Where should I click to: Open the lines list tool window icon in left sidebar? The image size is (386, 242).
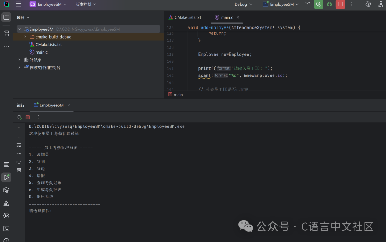point(6,165)
